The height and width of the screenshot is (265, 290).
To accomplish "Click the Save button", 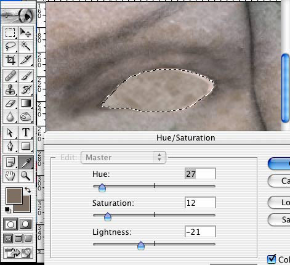I will (279, 220).
